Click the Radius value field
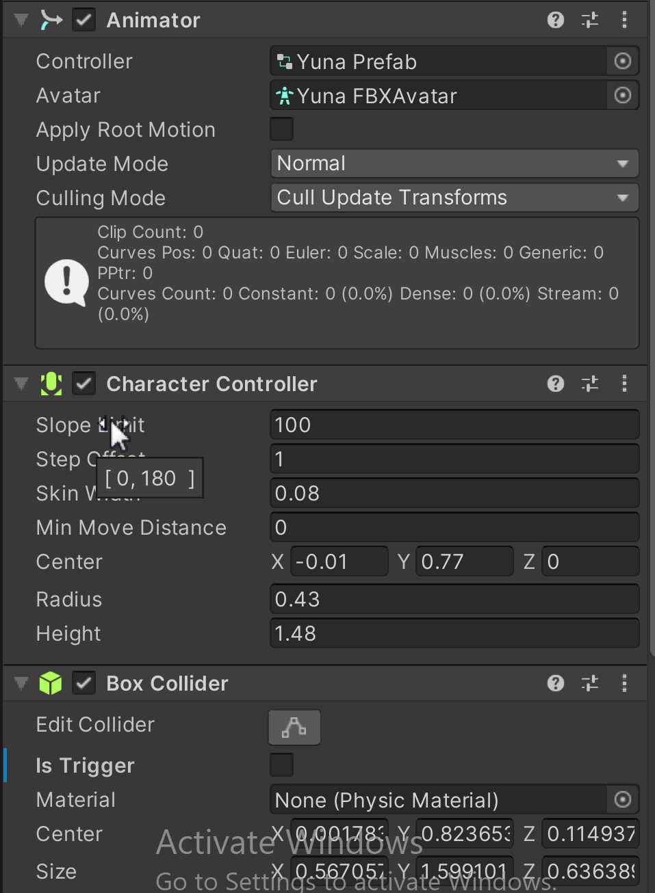Viewport: 655px width, 893px height. (454, 599)
